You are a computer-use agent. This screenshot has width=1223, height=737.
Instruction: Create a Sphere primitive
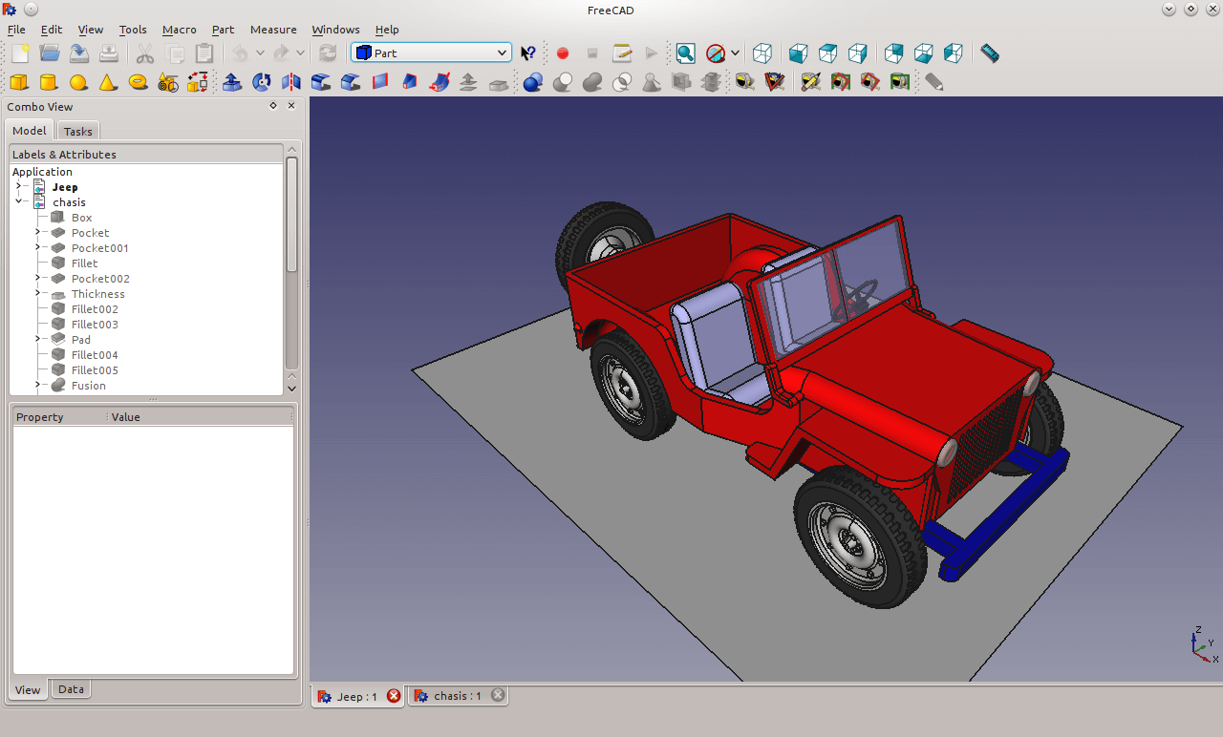pyautogui.click(x=78, y=83)
